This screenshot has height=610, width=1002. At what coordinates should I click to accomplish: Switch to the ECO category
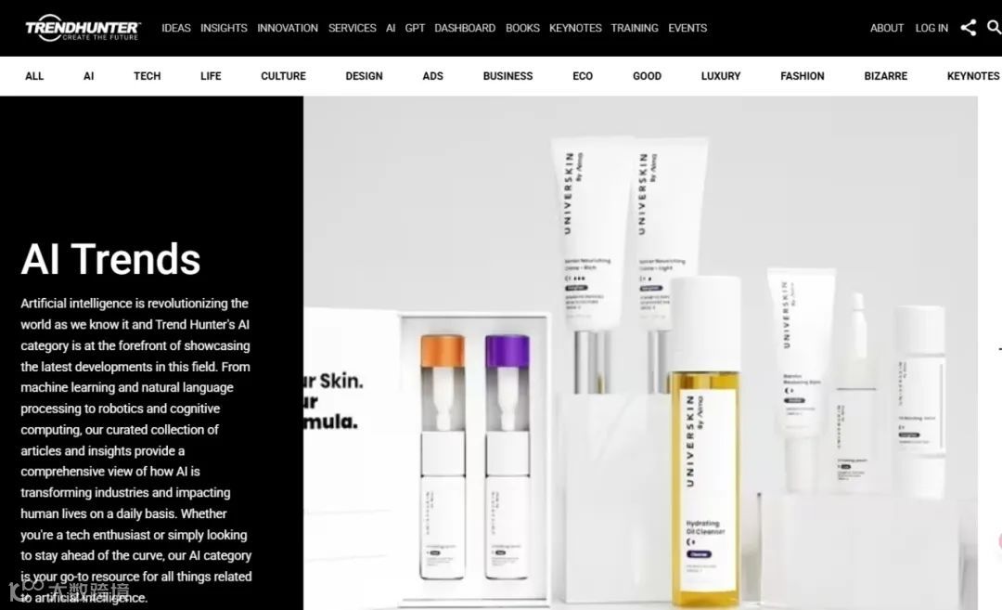582,76
